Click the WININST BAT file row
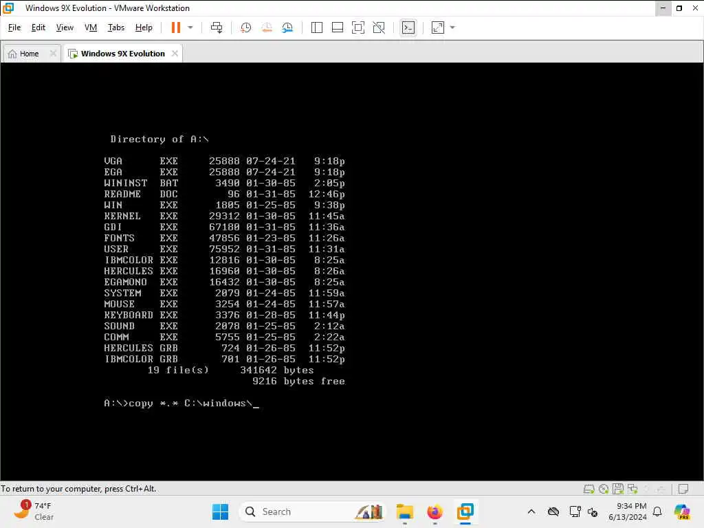704x528 pixels. 224,183
